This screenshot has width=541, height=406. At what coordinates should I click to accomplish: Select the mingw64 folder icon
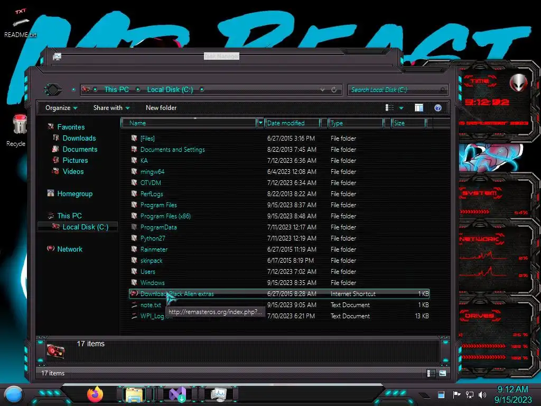tap(134, 171)
